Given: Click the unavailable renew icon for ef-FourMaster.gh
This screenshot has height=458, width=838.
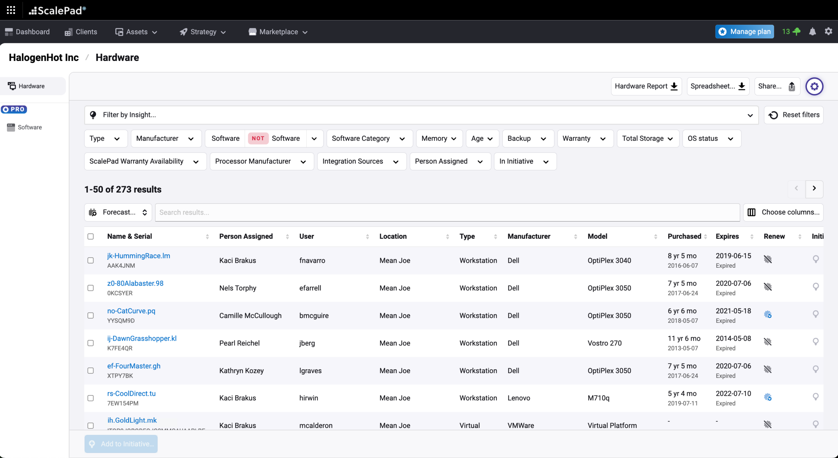Looking at the screenshot, I should pos(768,370).
